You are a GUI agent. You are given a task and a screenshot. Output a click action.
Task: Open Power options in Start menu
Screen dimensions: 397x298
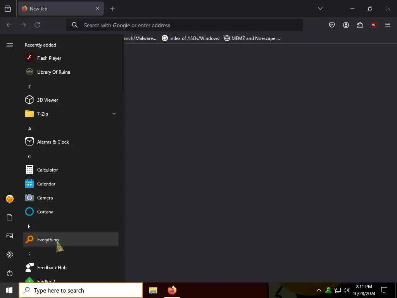click(x=10, y=273)
